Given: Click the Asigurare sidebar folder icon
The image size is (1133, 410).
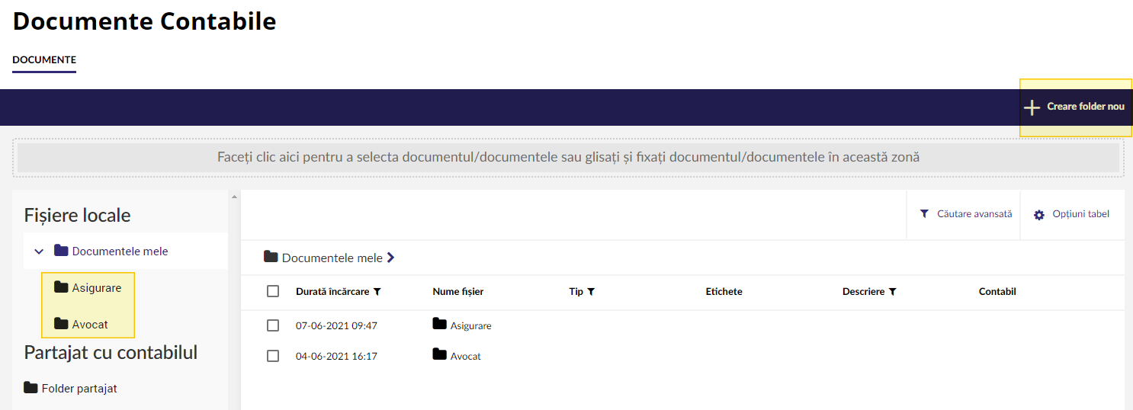Looking at the screenshot, I should click(61, 287).
